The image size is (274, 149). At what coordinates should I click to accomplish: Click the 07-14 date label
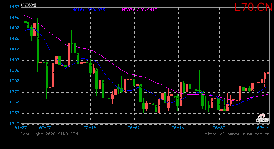(263, 128)
